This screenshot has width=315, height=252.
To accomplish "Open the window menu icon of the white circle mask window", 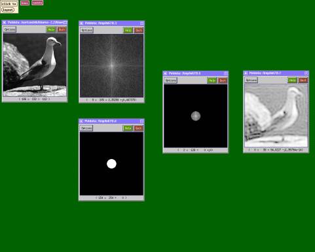I will tap(81, 121).
